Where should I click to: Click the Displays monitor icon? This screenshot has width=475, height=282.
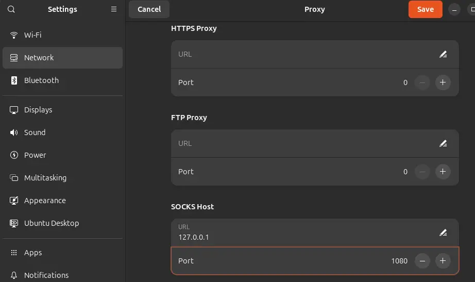pos(13,110)
